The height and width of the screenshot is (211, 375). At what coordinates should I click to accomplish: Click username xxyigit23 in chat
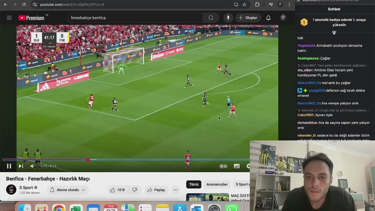click(x=316, y=91)
